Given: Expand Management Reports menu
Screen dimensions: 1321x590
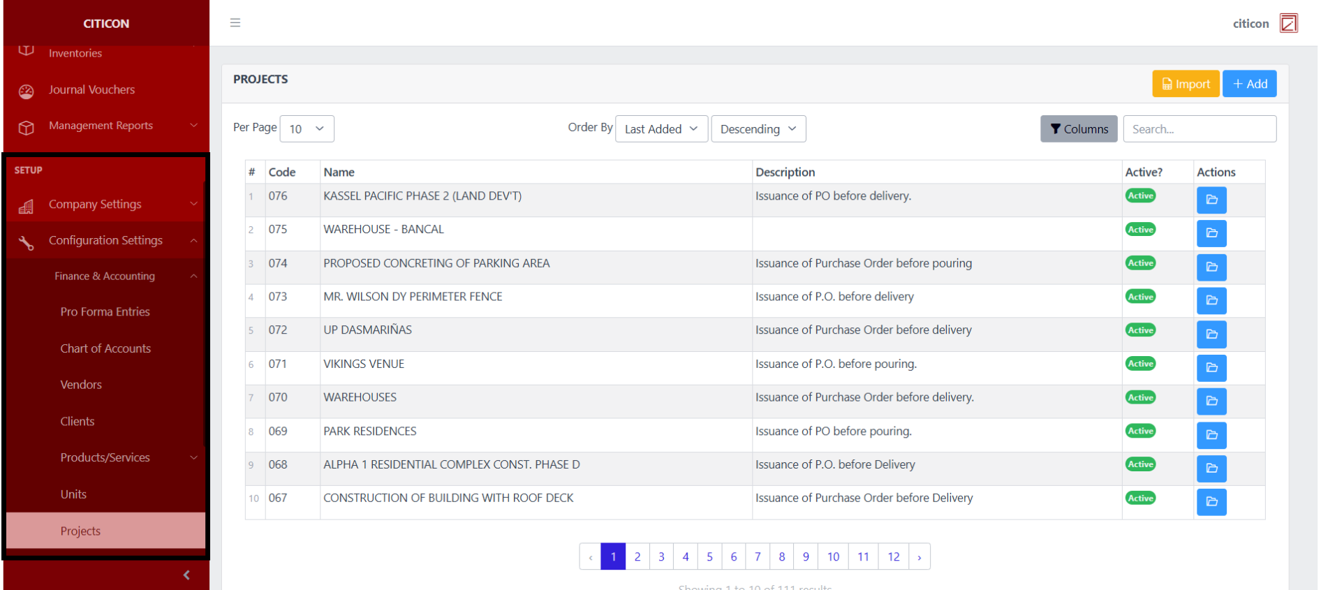Looking at the screenshot, I should [101, 126].
